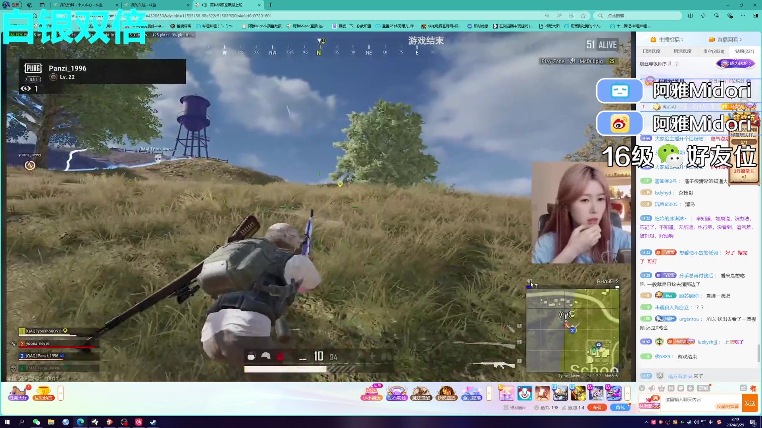Select the clown face gift icon
762x428 pixels.
click(524, 393)
